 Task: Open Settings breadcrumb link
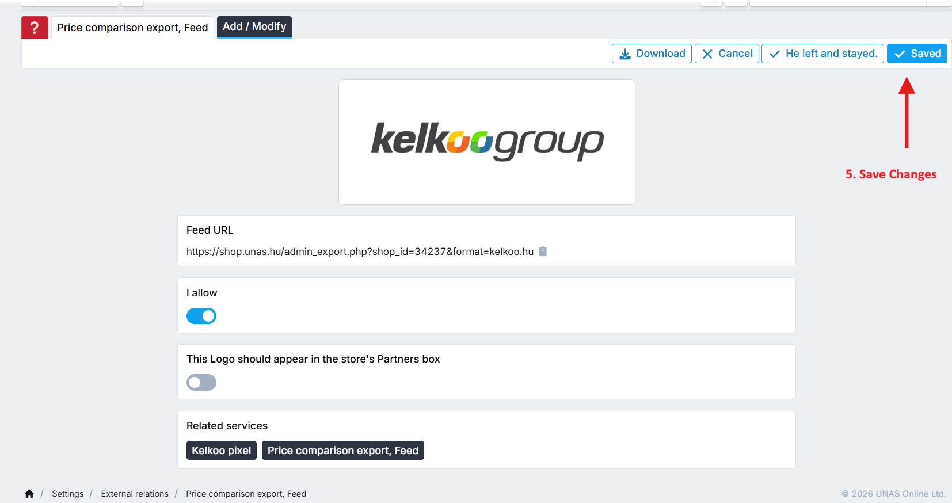[68, 494]
